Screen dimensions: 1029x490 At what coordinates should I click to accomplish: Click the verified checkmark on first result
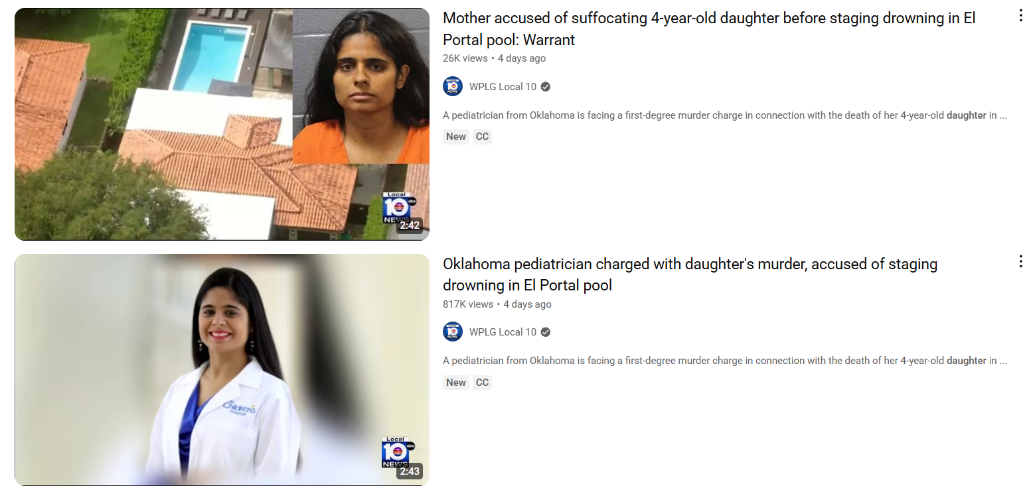[546, 86]
